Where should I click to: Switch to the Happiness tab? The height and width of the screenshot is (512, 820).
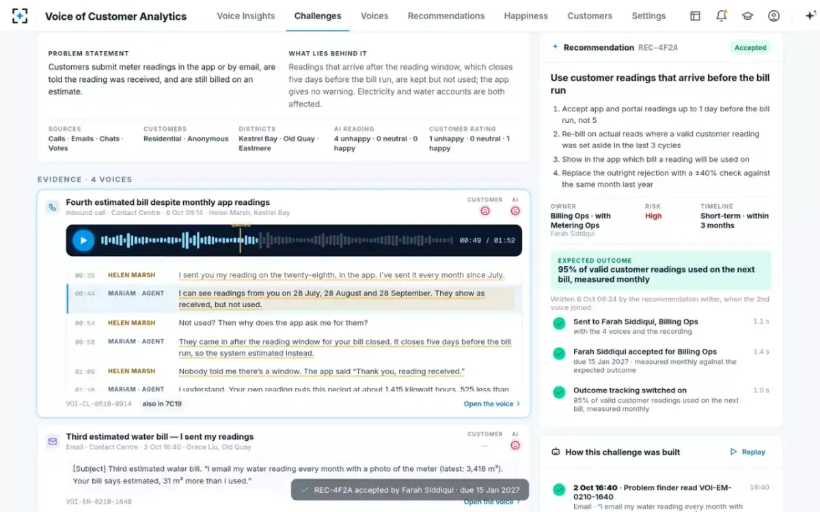pyautogui.click(x=526, y=16)
